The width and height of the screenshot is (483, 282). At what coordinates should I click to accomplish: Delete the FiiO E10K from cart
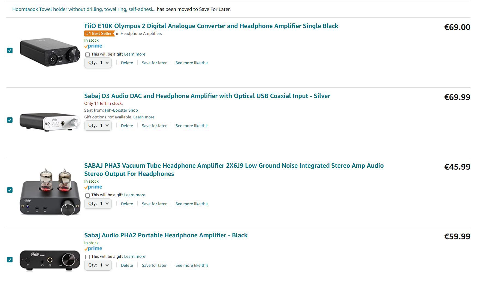127,63
